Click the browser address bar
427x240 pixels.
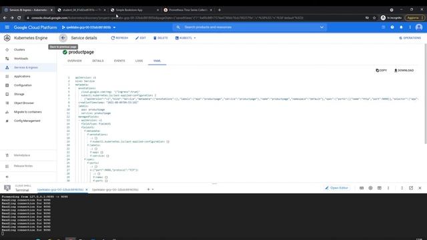pyautogui.click(x=196, y=18)
